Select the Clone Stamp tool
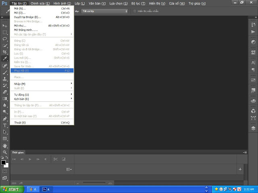The height and width of the screenshot is (193, 258). 5,79
